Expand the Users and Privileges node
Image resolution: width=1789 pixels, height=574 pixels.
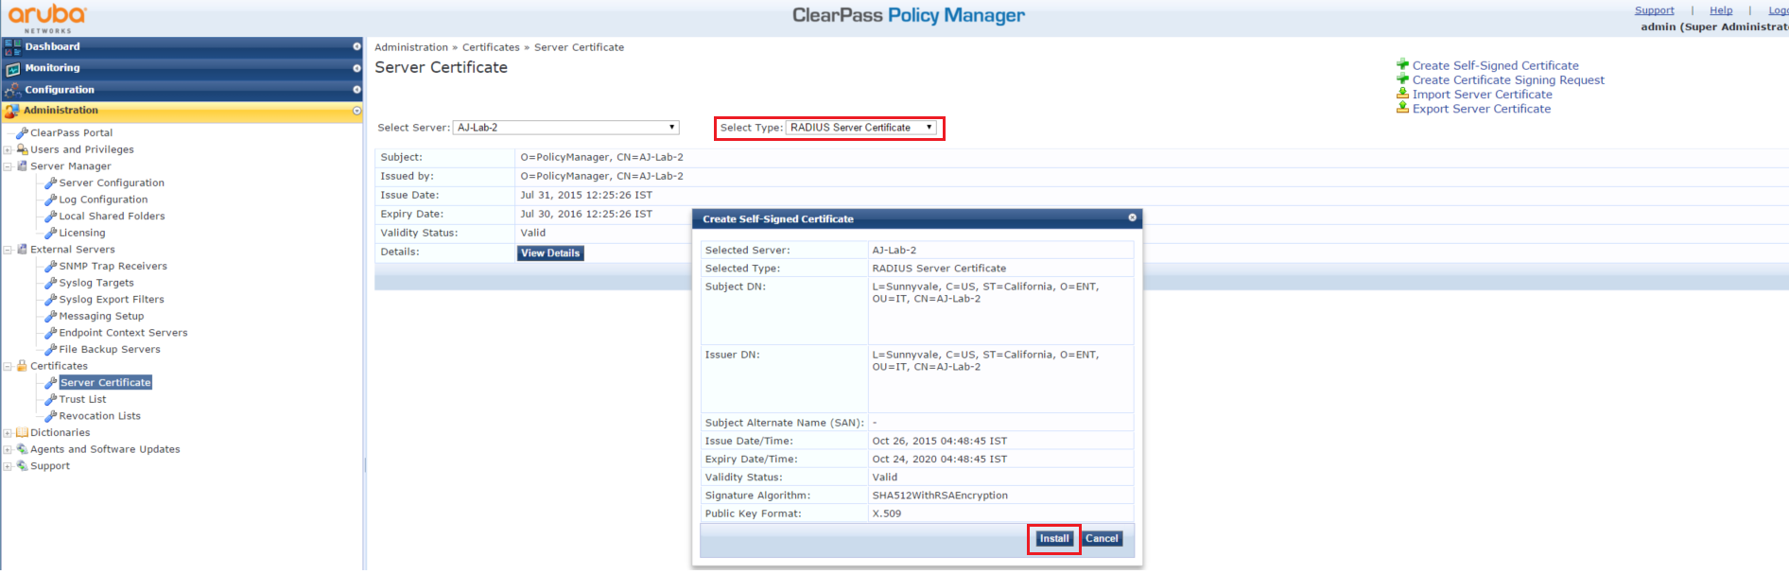pyautogui.click(x=8, y=150)
